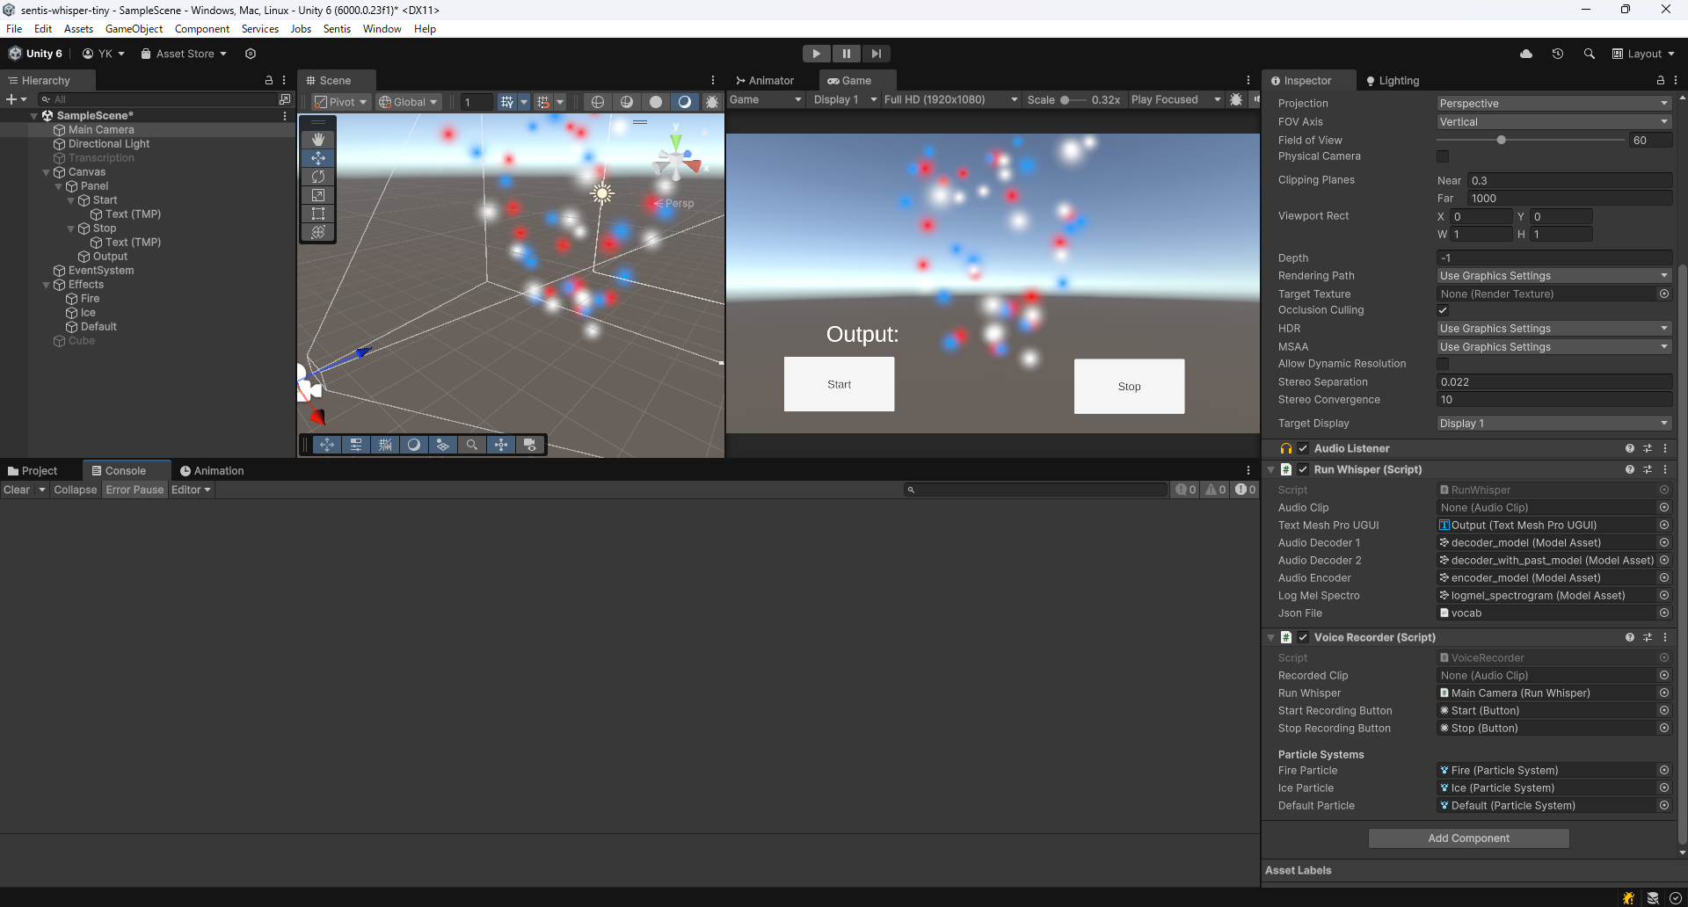
Task: Open the Full HD resolution dropdown
Action: tap(951, 99)
